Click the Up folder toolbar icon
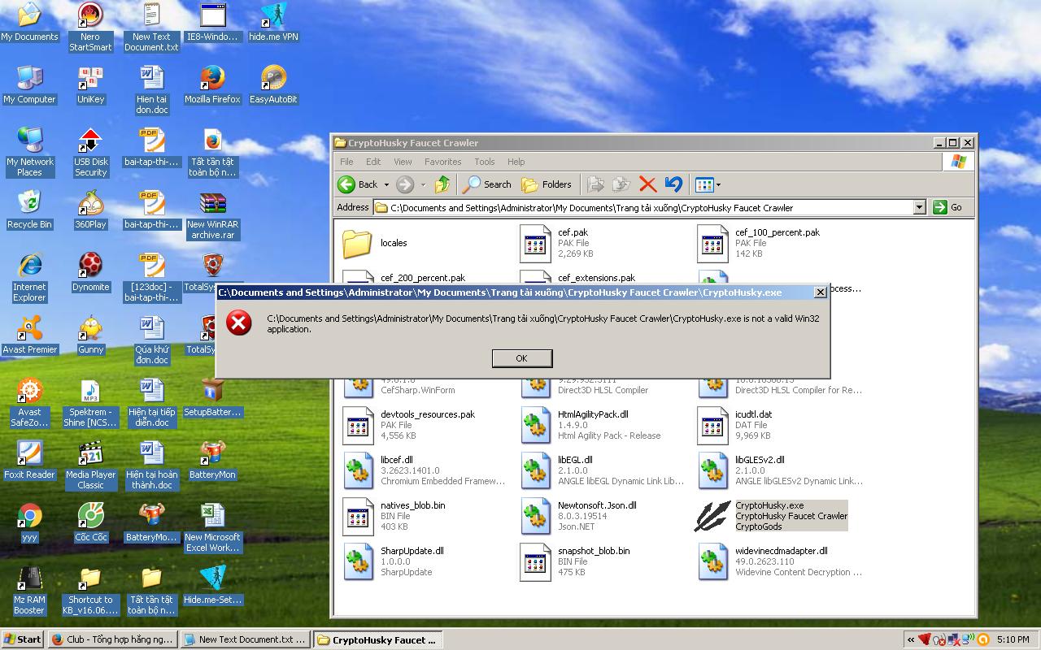This screenshot has width=1041, height=650. point(442,184)
